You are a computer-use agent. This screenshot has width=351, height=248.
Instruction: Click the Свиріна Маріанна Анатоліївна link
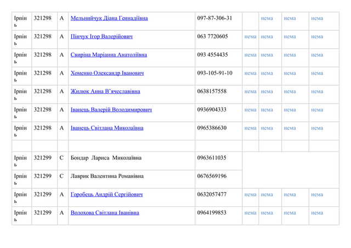pos(109,55)
